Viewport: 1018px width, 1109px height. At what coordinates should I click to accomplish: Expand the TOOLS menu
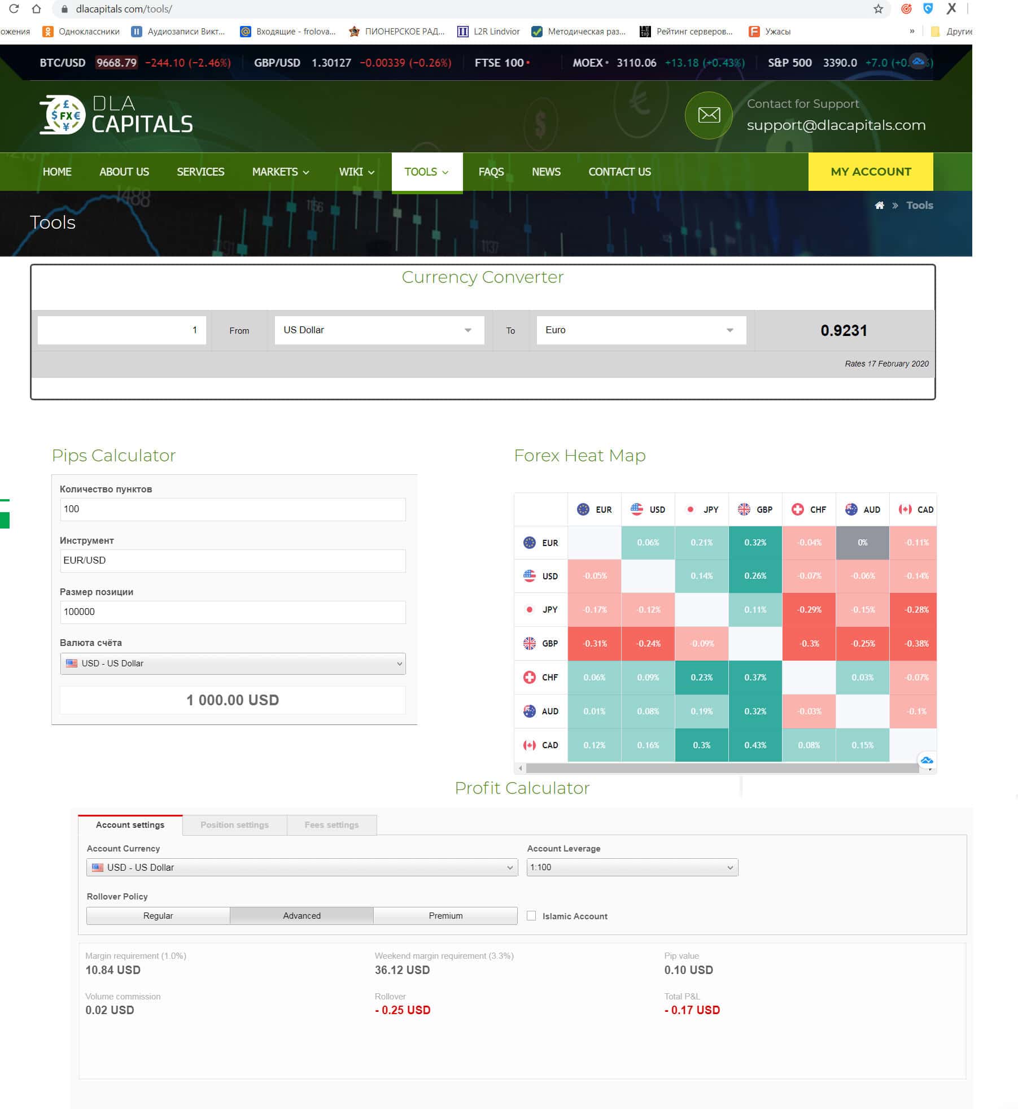coord(427,172)
